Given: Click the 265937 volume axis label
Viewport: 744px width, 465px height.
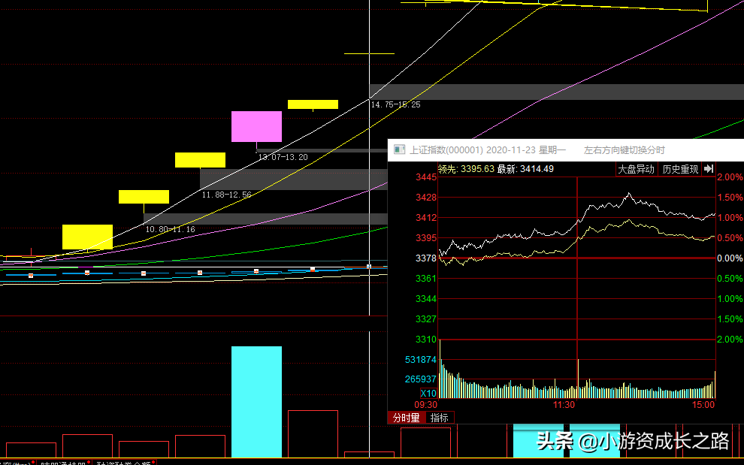Looking at the screenshot, I should (420, 379).
